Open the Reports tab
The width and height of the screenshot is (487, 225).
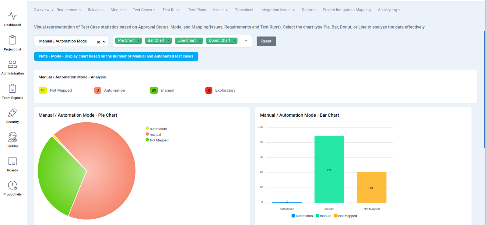pyautogui.click(x=308, y=10)
